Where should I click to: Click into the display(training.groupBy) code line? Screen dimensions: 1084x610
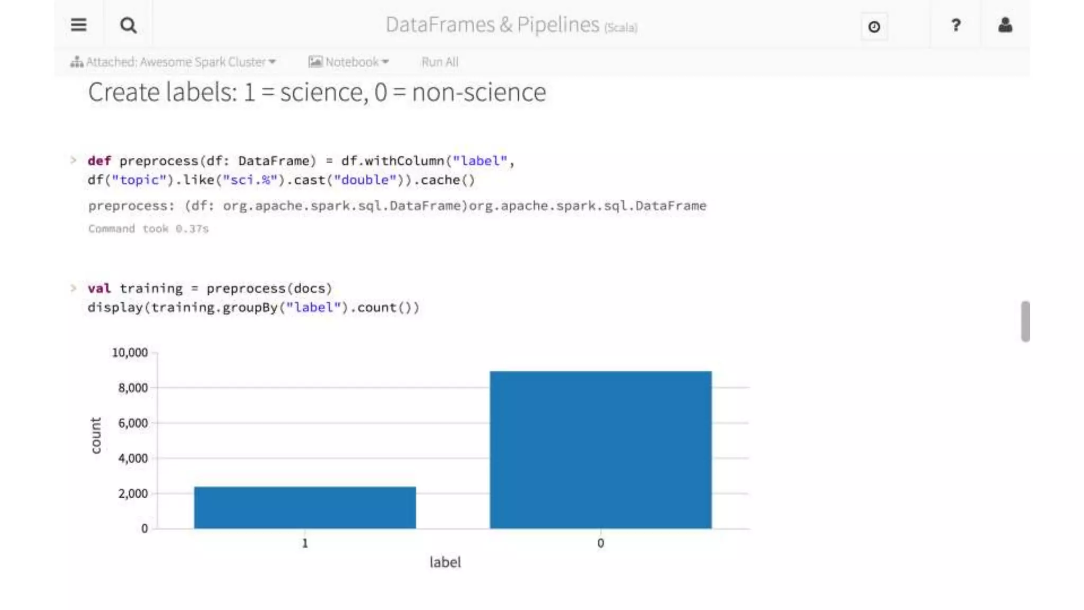(x=254, y=308)
